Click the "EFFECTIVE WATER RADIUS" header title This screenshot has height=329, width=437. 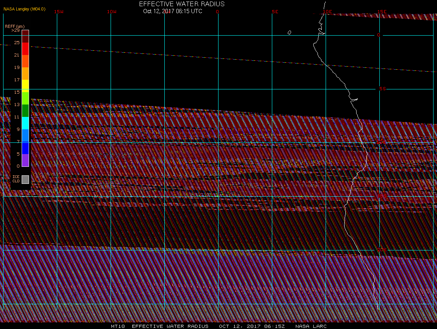(x=182, y=4)
